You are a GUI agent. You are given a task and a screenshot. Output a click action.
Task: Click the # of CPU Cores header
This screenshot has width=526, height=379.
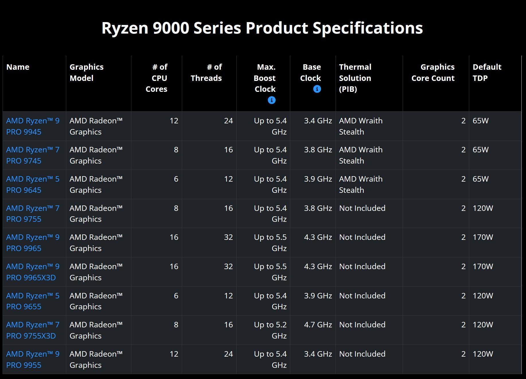(x=157, y=78)
